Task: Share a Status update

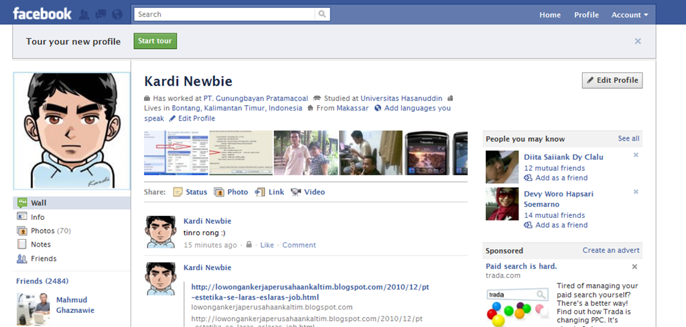Action: 190,192
